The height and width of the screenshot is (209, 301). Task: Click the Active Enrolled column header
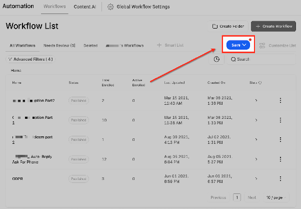(x=138, y=83)
